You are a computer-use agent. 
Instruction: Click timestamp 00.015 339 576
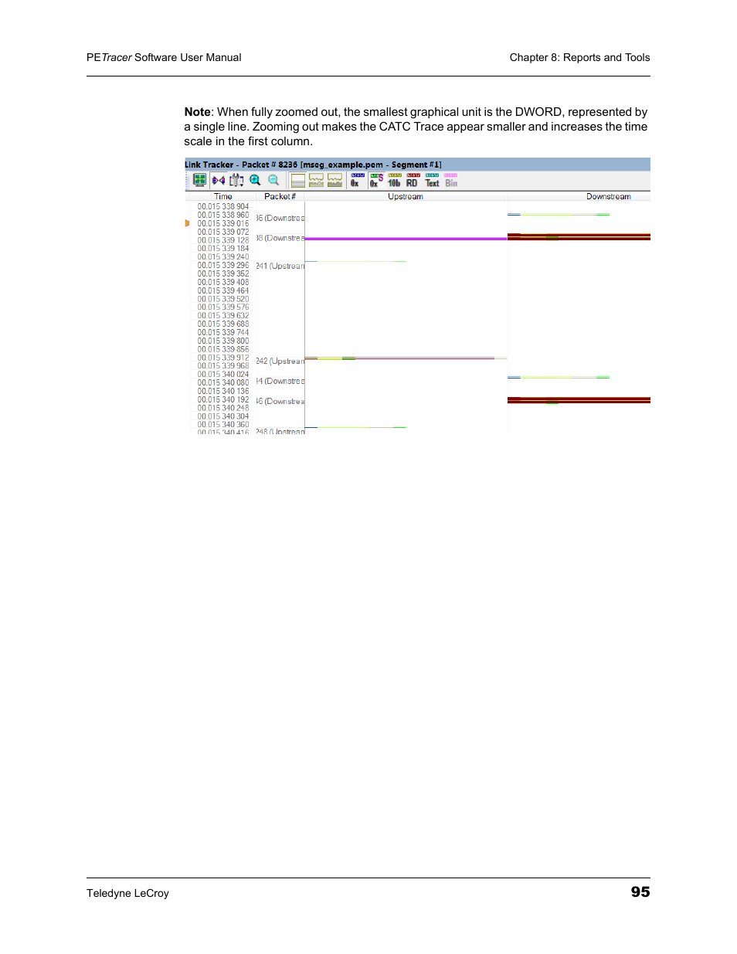point(223,307)
